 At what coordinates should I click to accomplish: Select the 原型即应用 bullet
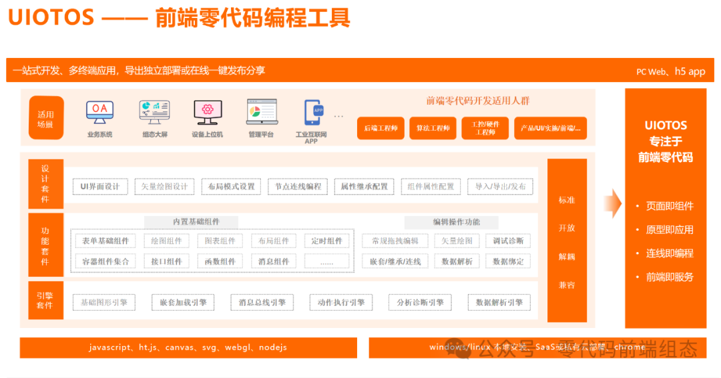pyautogui.click(x=670, y=229)
